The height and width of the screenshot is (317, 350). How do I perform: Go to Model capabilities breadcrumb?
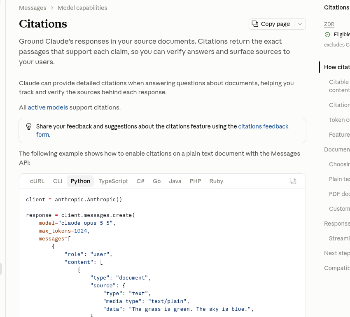[82, 8]
